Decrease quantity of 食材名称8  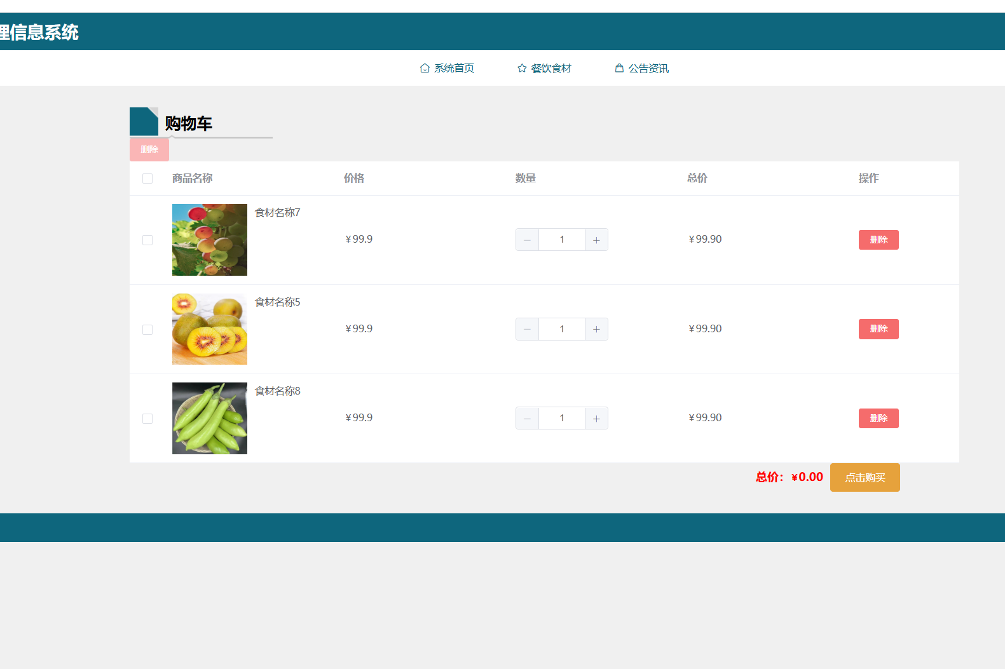coord(527,418)
